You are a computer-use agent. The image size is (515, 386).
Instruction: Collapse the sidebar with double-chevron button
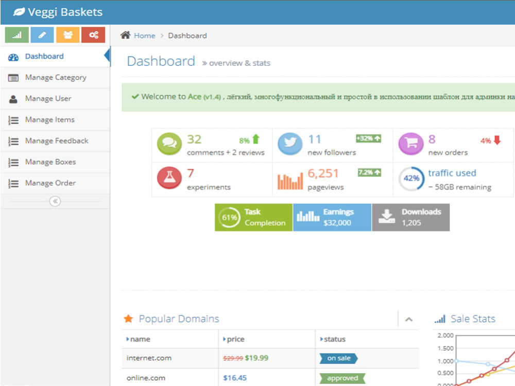pos(55,201)
